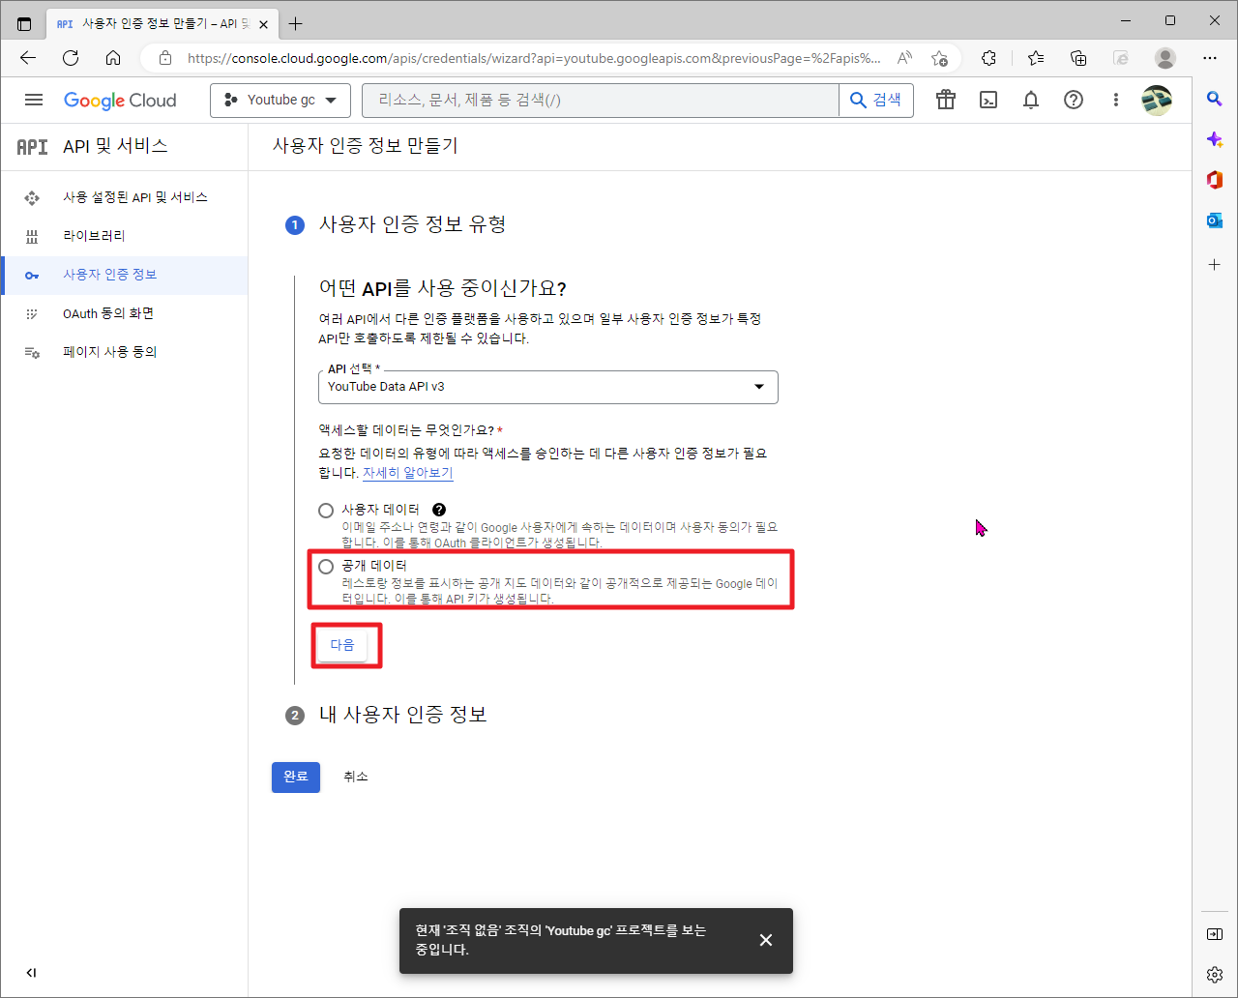
Task: Click the 다음 button
Action: tap(342, 645)
